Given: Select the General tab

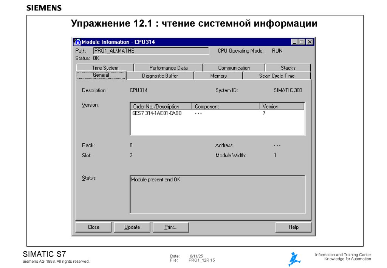Looking at the screenshot, I should (101, 76).
